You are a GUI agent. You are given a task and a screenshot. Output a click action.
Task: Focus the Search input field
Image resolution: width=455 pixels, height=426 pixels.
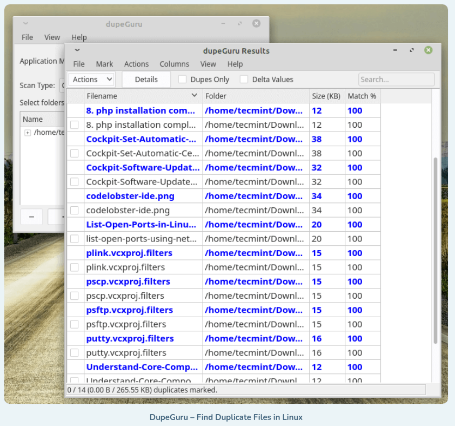pyautogui.click(x=396, y=79)
